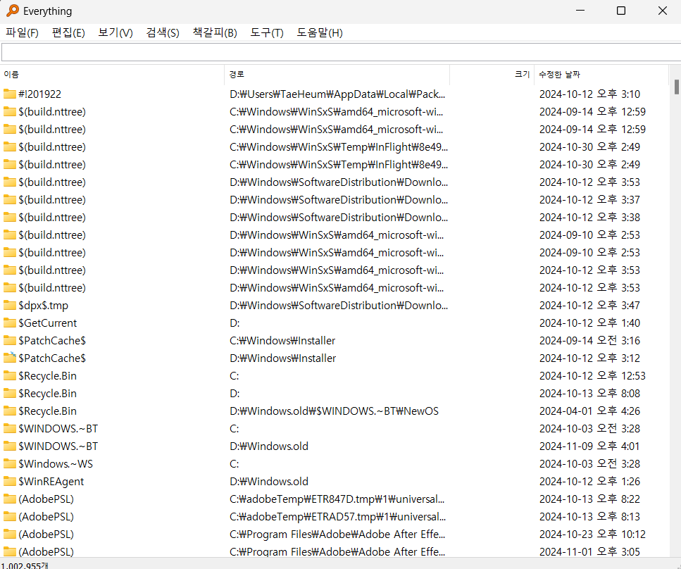Open the 검색(S) menu
The height and width of the screenshot is (569, 681).
(x=163, y=33)
